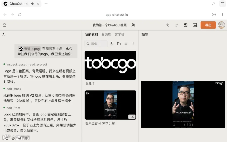Open browser three-dot menu

(222, 14)
